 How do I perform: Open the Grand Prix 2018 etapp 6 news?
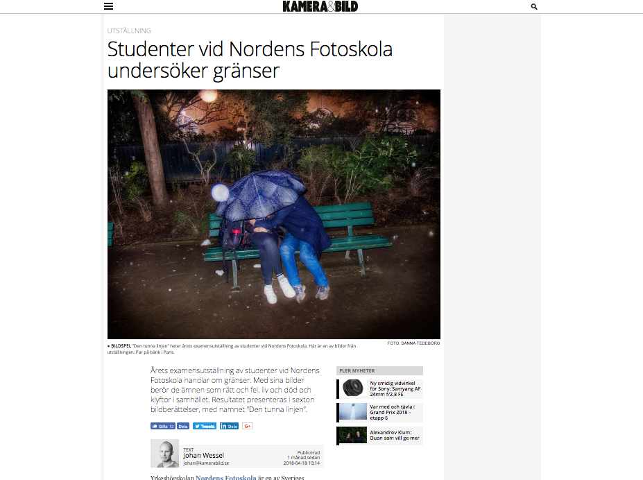[x=393, y=412]
